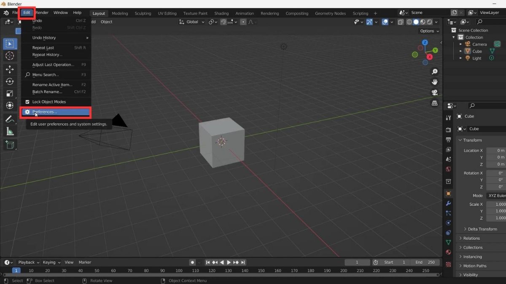Click the zoom magnifier viewport icon
The width and height of the screenshot is (506, 284).
[435, 72]
